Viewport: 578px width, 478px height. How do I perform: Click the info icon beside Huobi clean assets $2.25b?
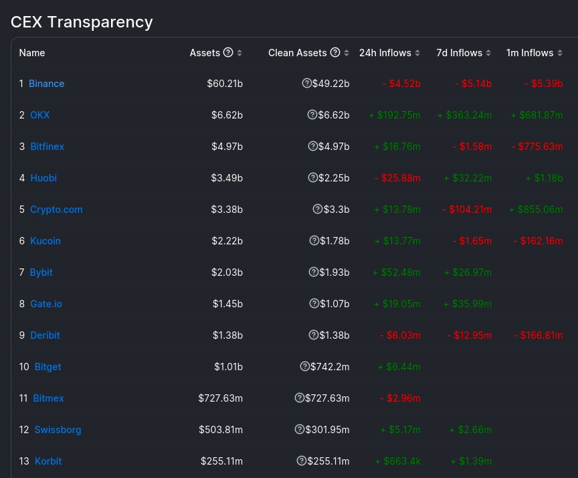coord(312,177)
